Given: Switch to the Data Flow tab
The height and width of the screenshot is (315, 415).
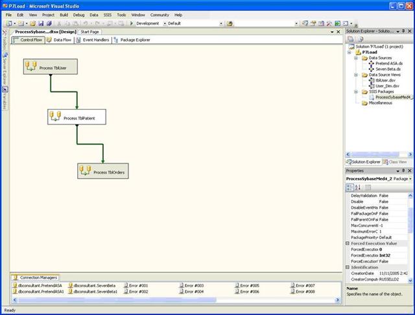Looking at the screenshot, I should pyautogui.click(x=59, y=40).
